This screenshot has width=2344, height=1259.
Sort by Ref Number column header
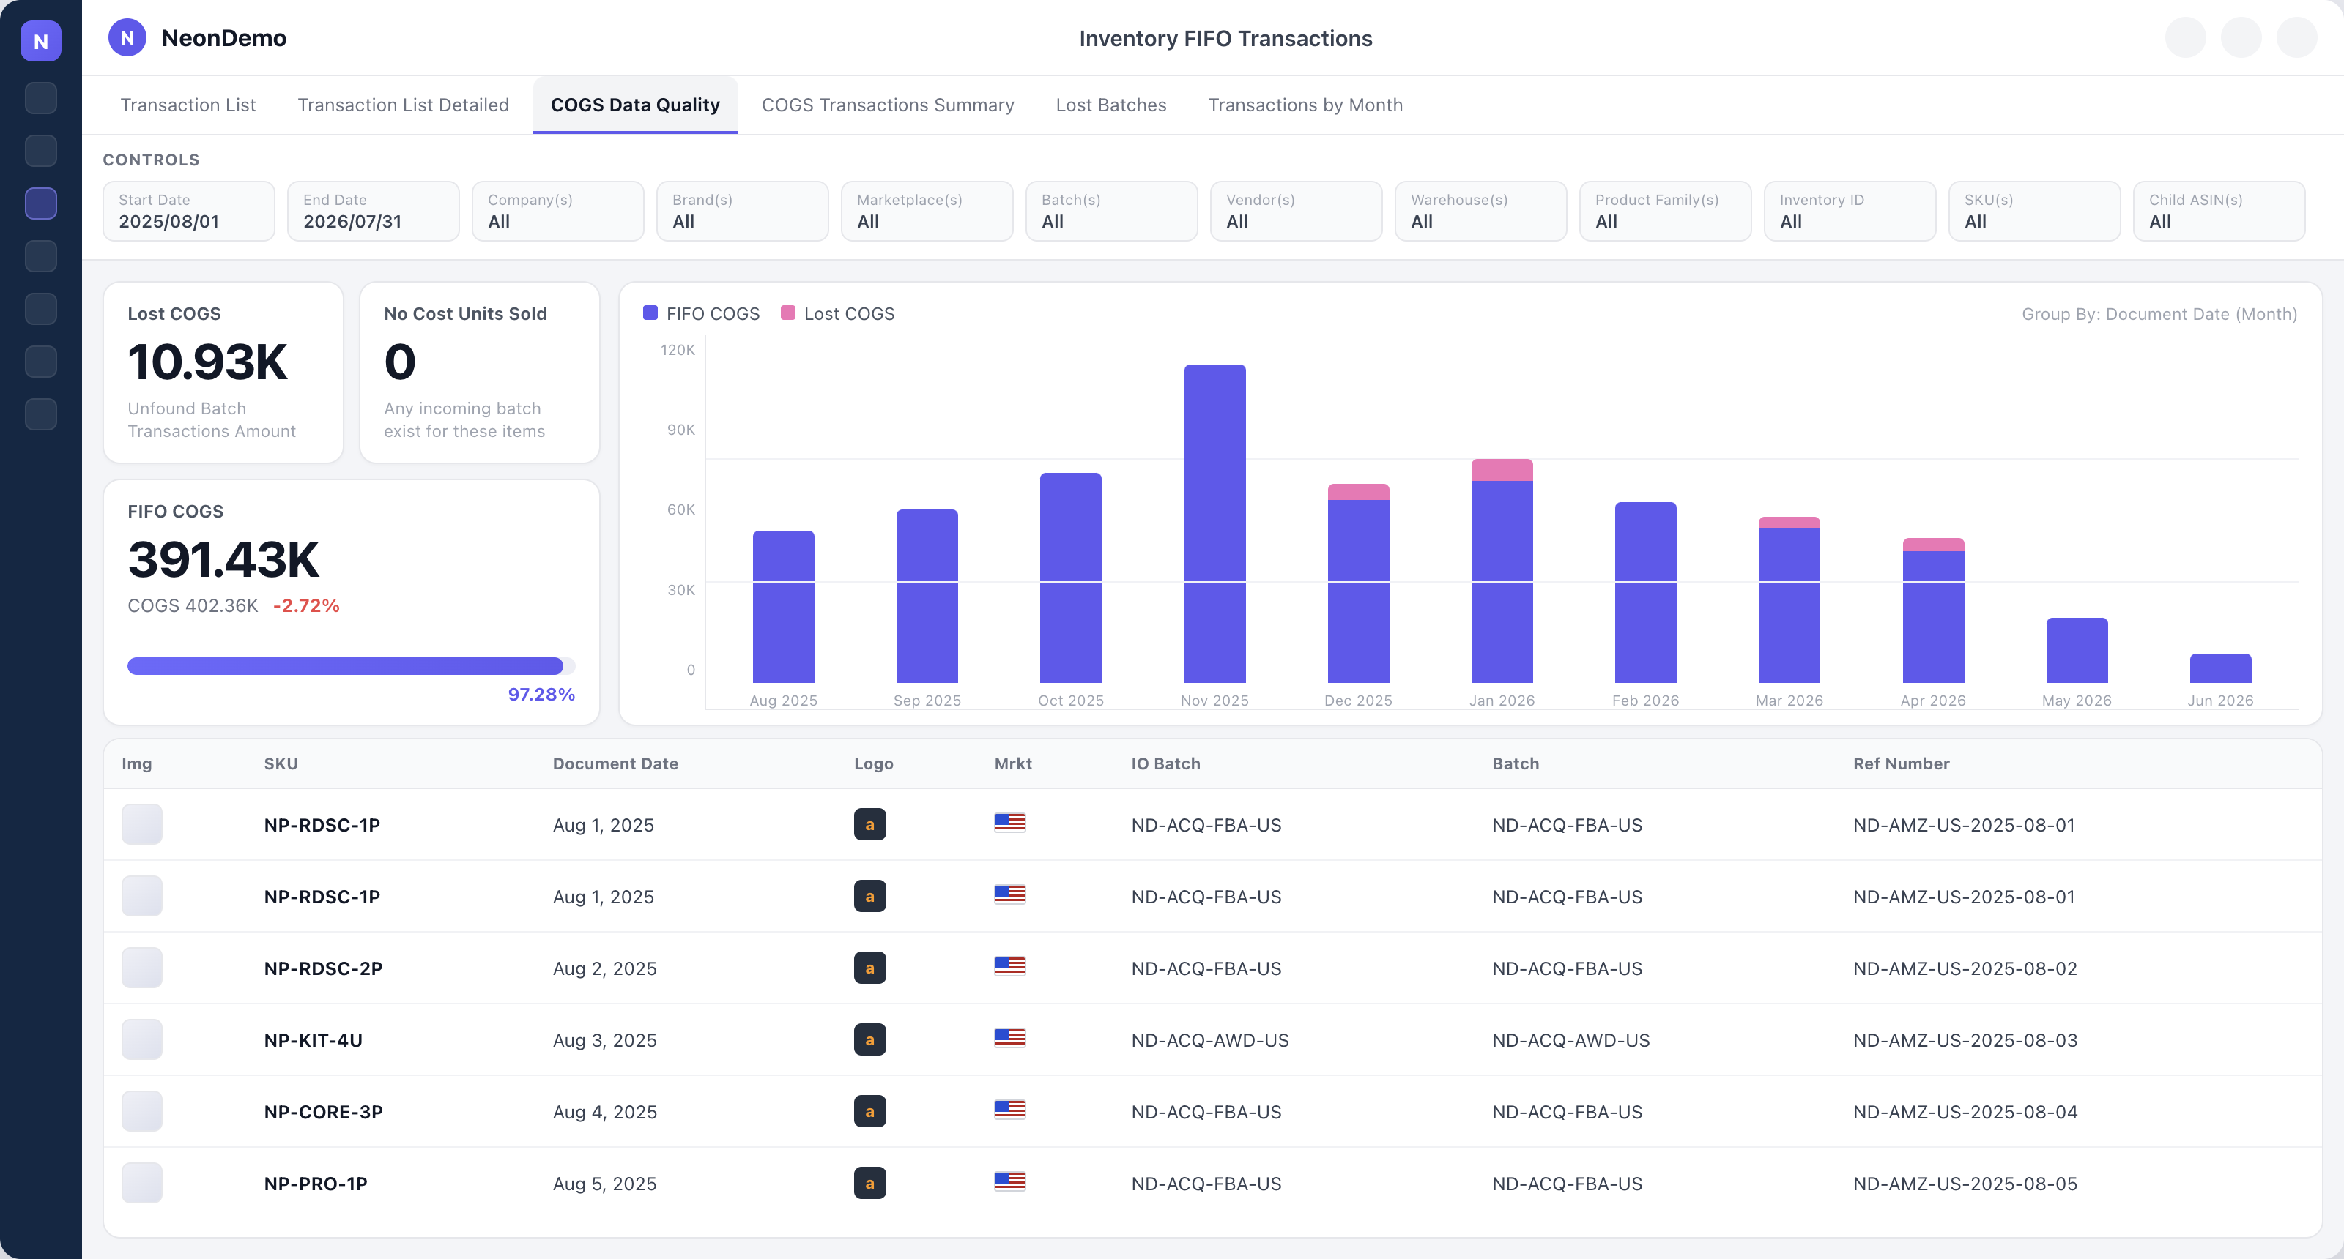click(1901, 763)
